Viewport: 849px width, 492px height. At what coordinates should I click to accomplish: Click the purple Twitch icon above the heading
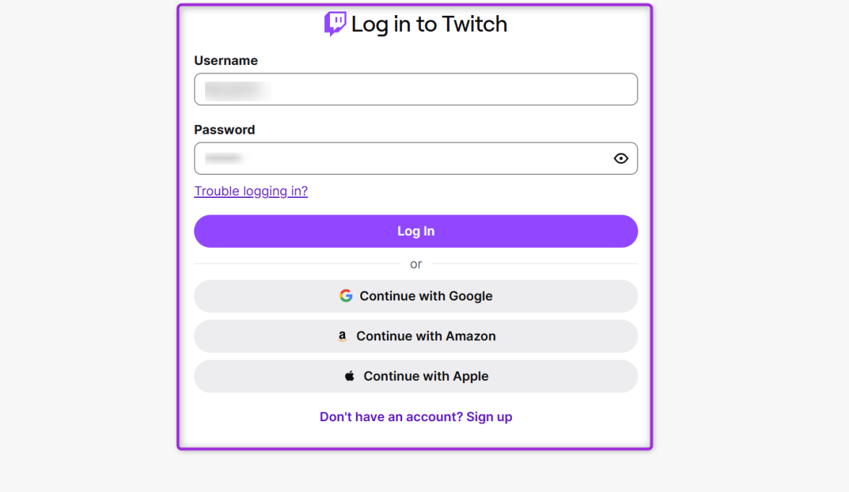[x=336, y=22]
